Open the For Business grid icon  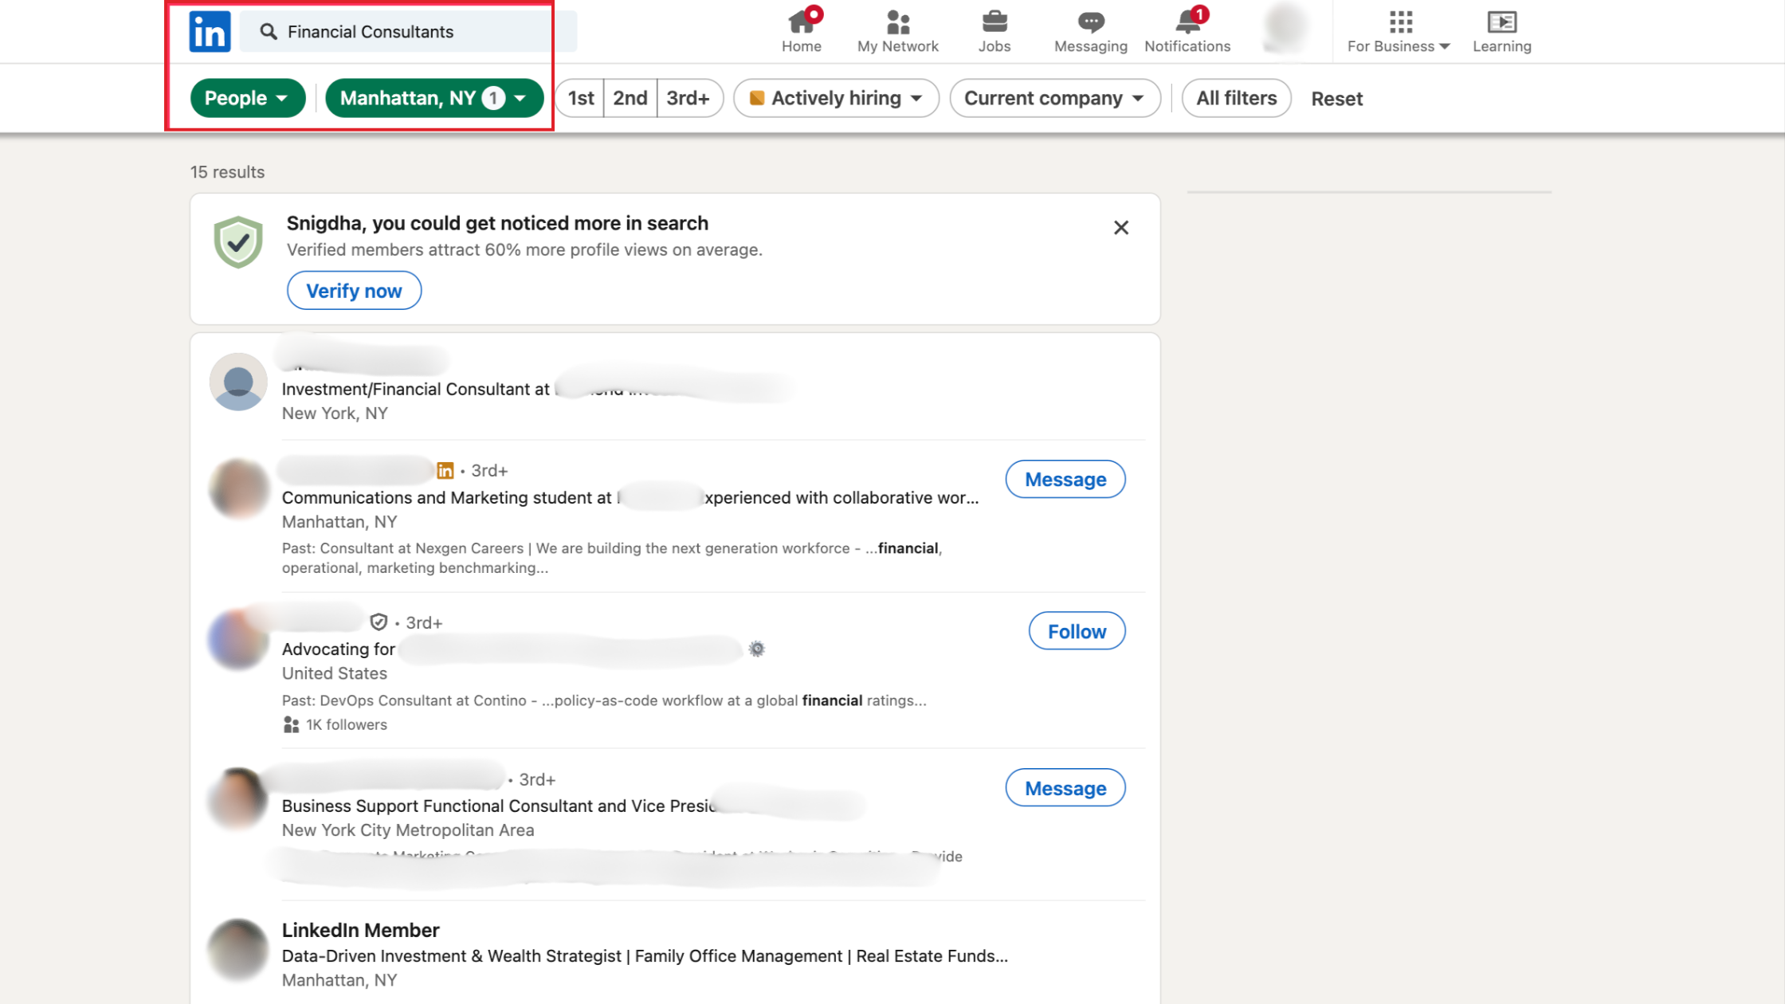point(1400,22)
